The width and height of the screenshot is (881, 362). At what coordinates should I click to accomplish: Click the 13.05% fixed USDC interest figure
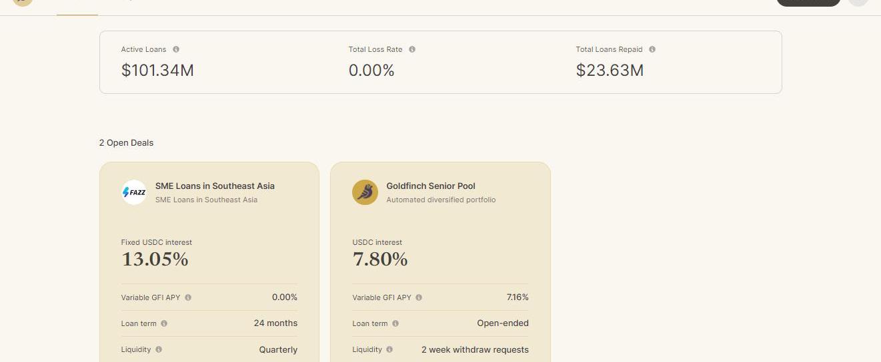[155, 259]
